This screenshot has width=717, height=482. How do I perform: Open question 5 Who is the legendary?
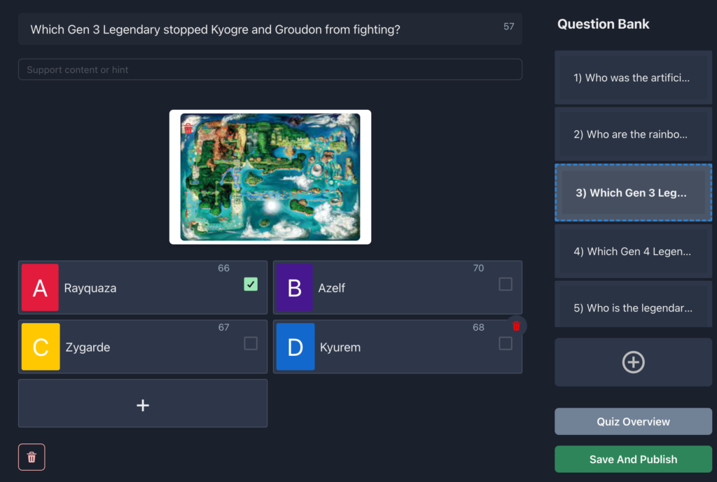click(633, 308)
